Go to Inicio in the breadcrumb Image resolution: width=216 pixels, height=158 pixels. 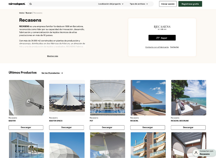point(22,13)
